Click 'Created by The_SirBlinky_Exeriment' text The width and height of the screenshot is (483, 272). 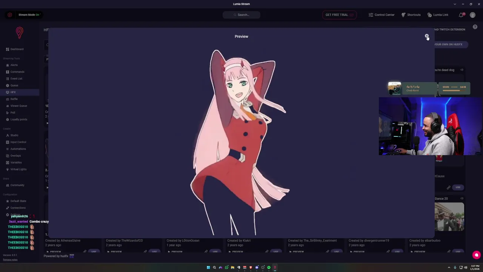(312, 241)
